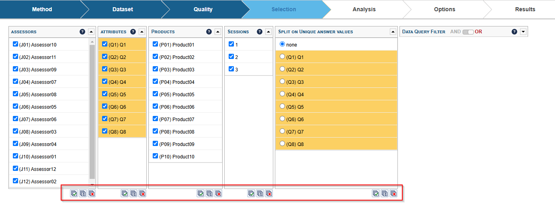This screenshot has width=555, height=219.
Task: Open the Results step
Action: pyautogui.click(x=525, y=9)
